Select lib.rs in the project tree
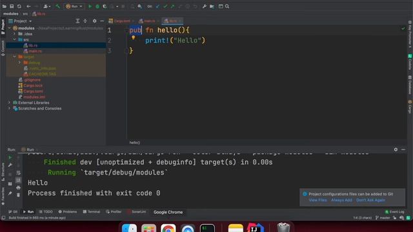413x232 pixels. 33,46
